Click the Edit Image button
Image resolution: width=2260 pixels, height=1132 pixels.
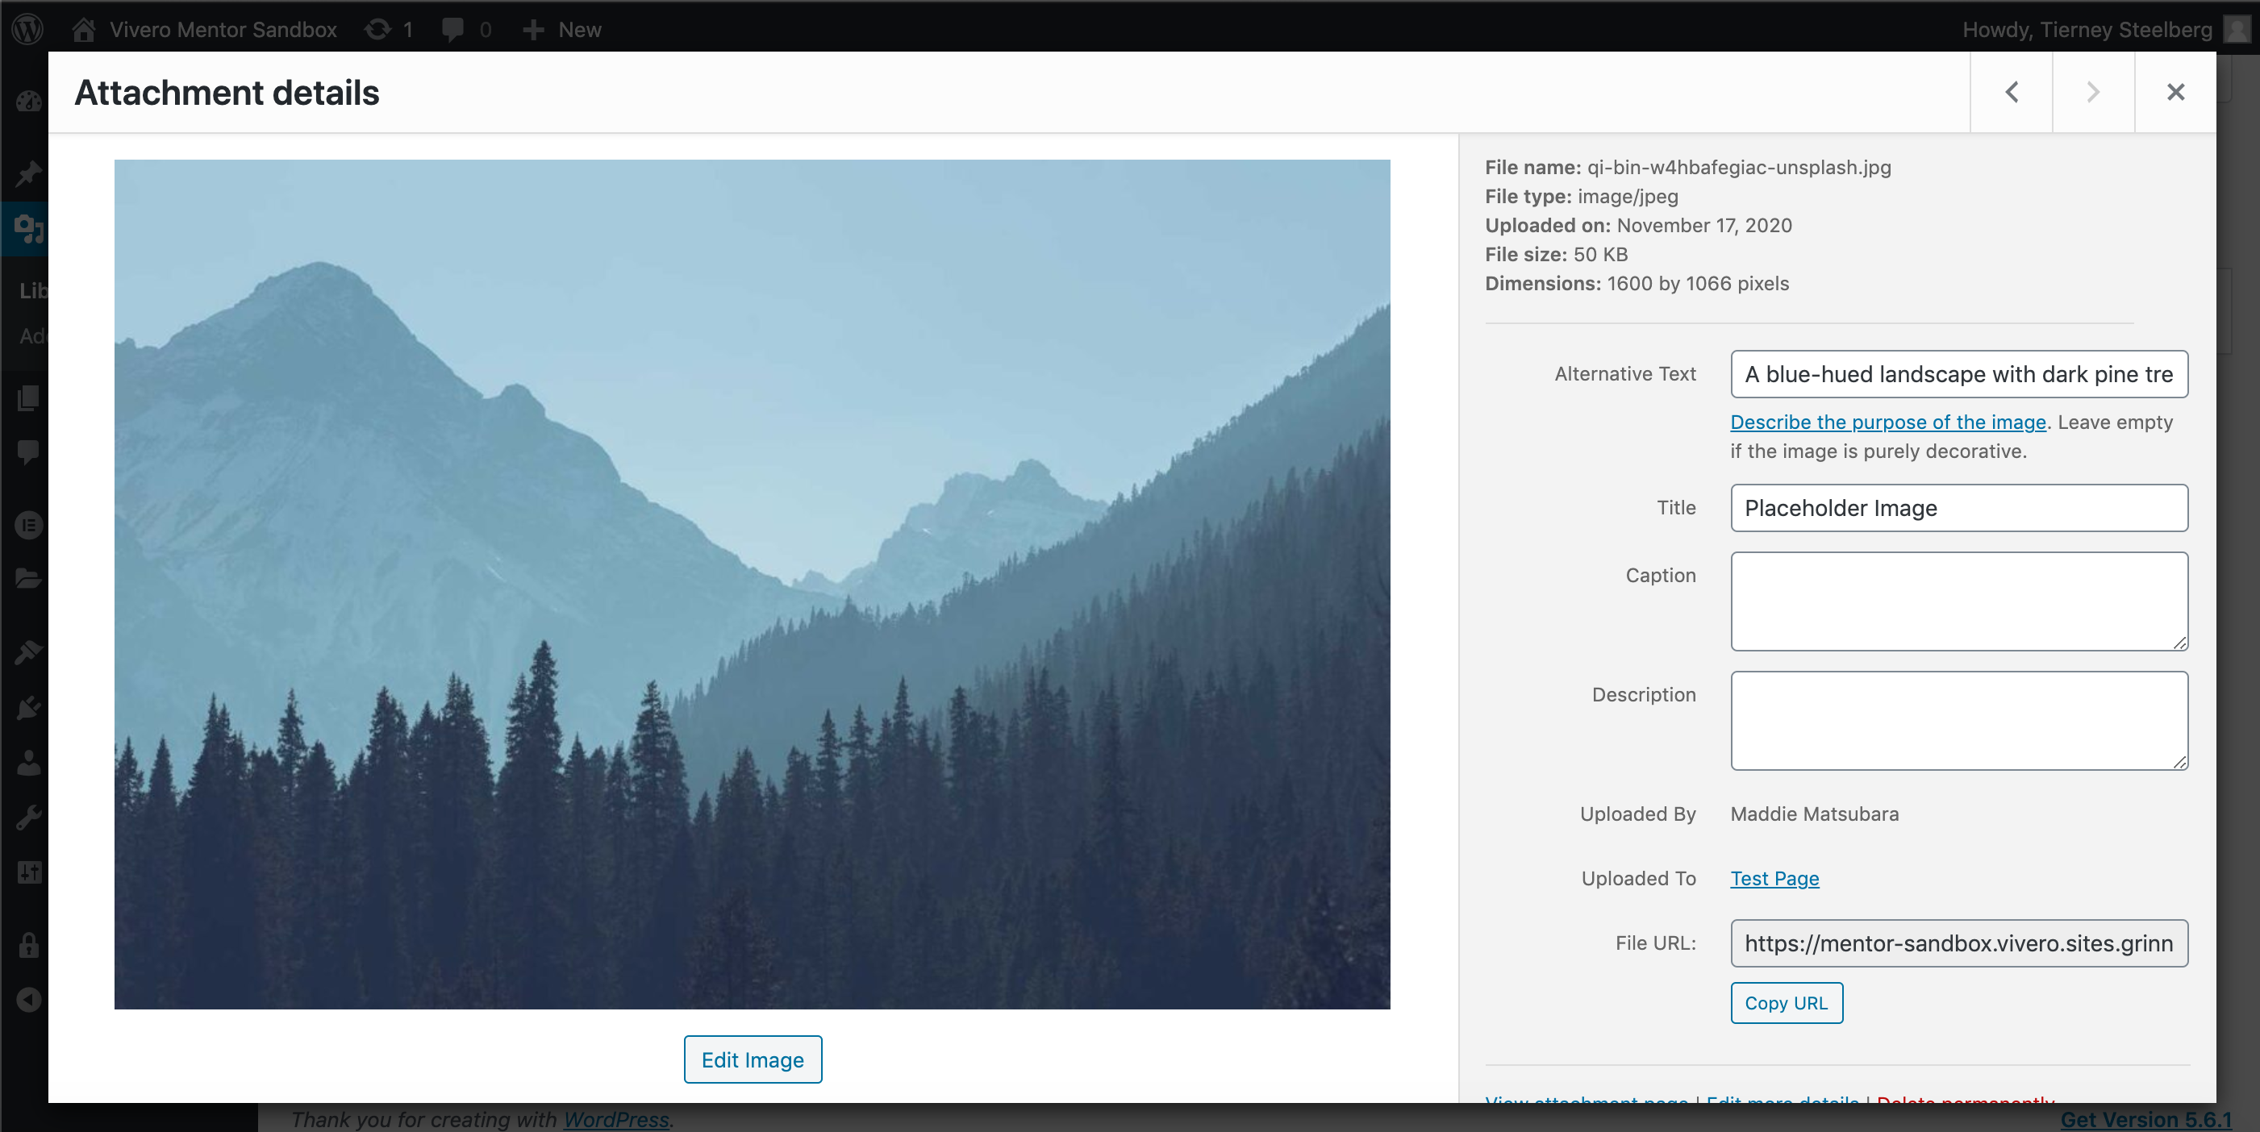(753, 1059)
